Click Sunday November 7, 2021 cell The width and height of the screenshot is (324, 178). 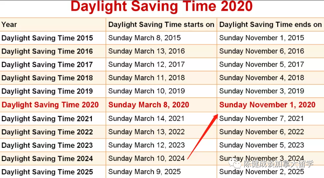coord(261,119)
